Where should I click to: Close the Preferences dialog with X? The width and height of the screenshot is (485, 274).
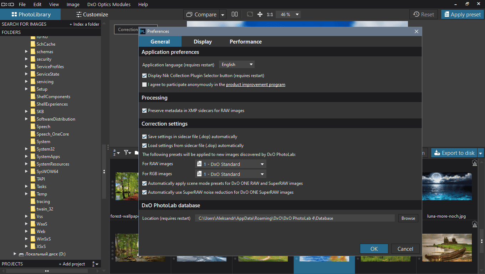pyautogui.click(x=417, y=31)
